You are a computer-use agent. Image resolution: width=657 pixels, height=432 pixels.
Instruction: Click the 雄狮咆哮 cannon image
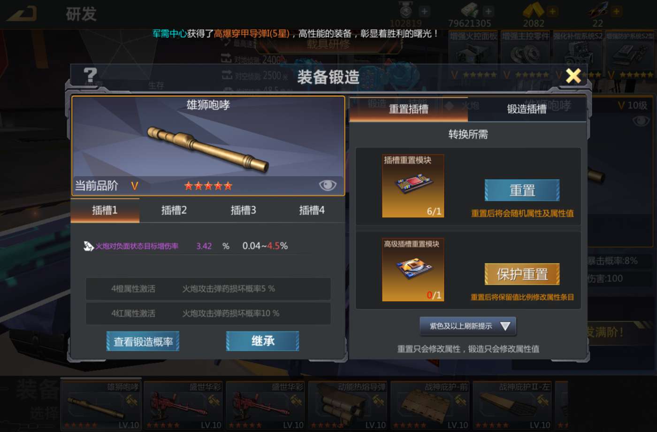coord(208,149)
